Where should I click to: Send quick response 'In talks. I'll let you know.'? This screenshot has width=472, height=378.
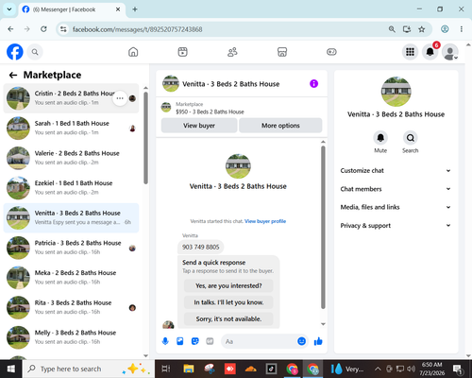click(228, 302)
